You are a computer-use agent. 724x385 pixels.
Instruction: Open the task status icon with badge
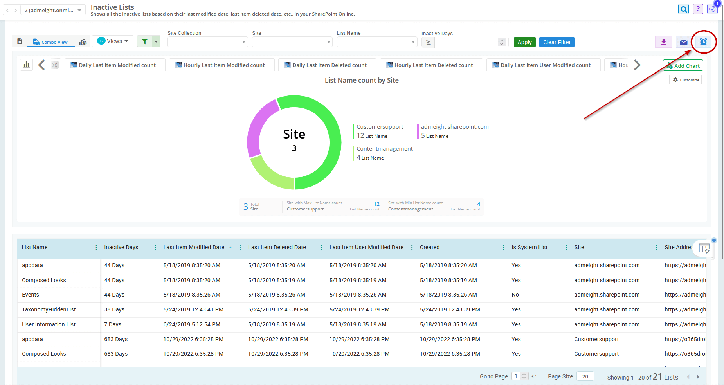click(x=712, y=9)
